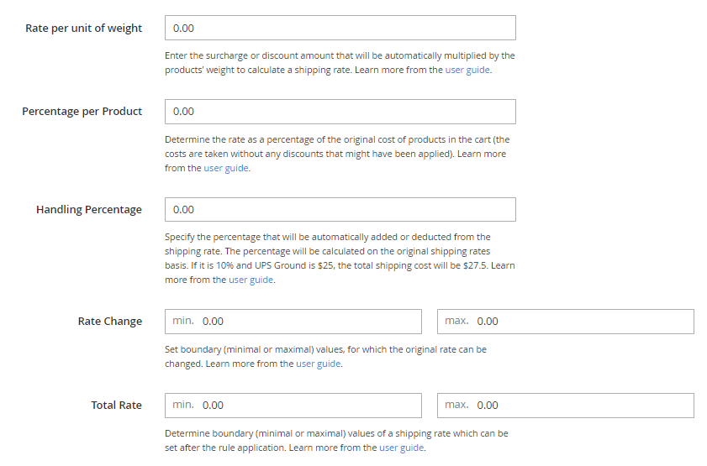
Task: Click the Rate Change max. field
Action: [565, 321]
